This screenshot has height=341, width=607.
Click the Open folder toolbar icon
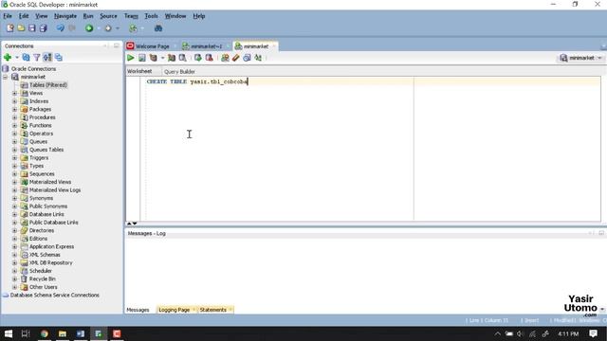tap(21, 28)
